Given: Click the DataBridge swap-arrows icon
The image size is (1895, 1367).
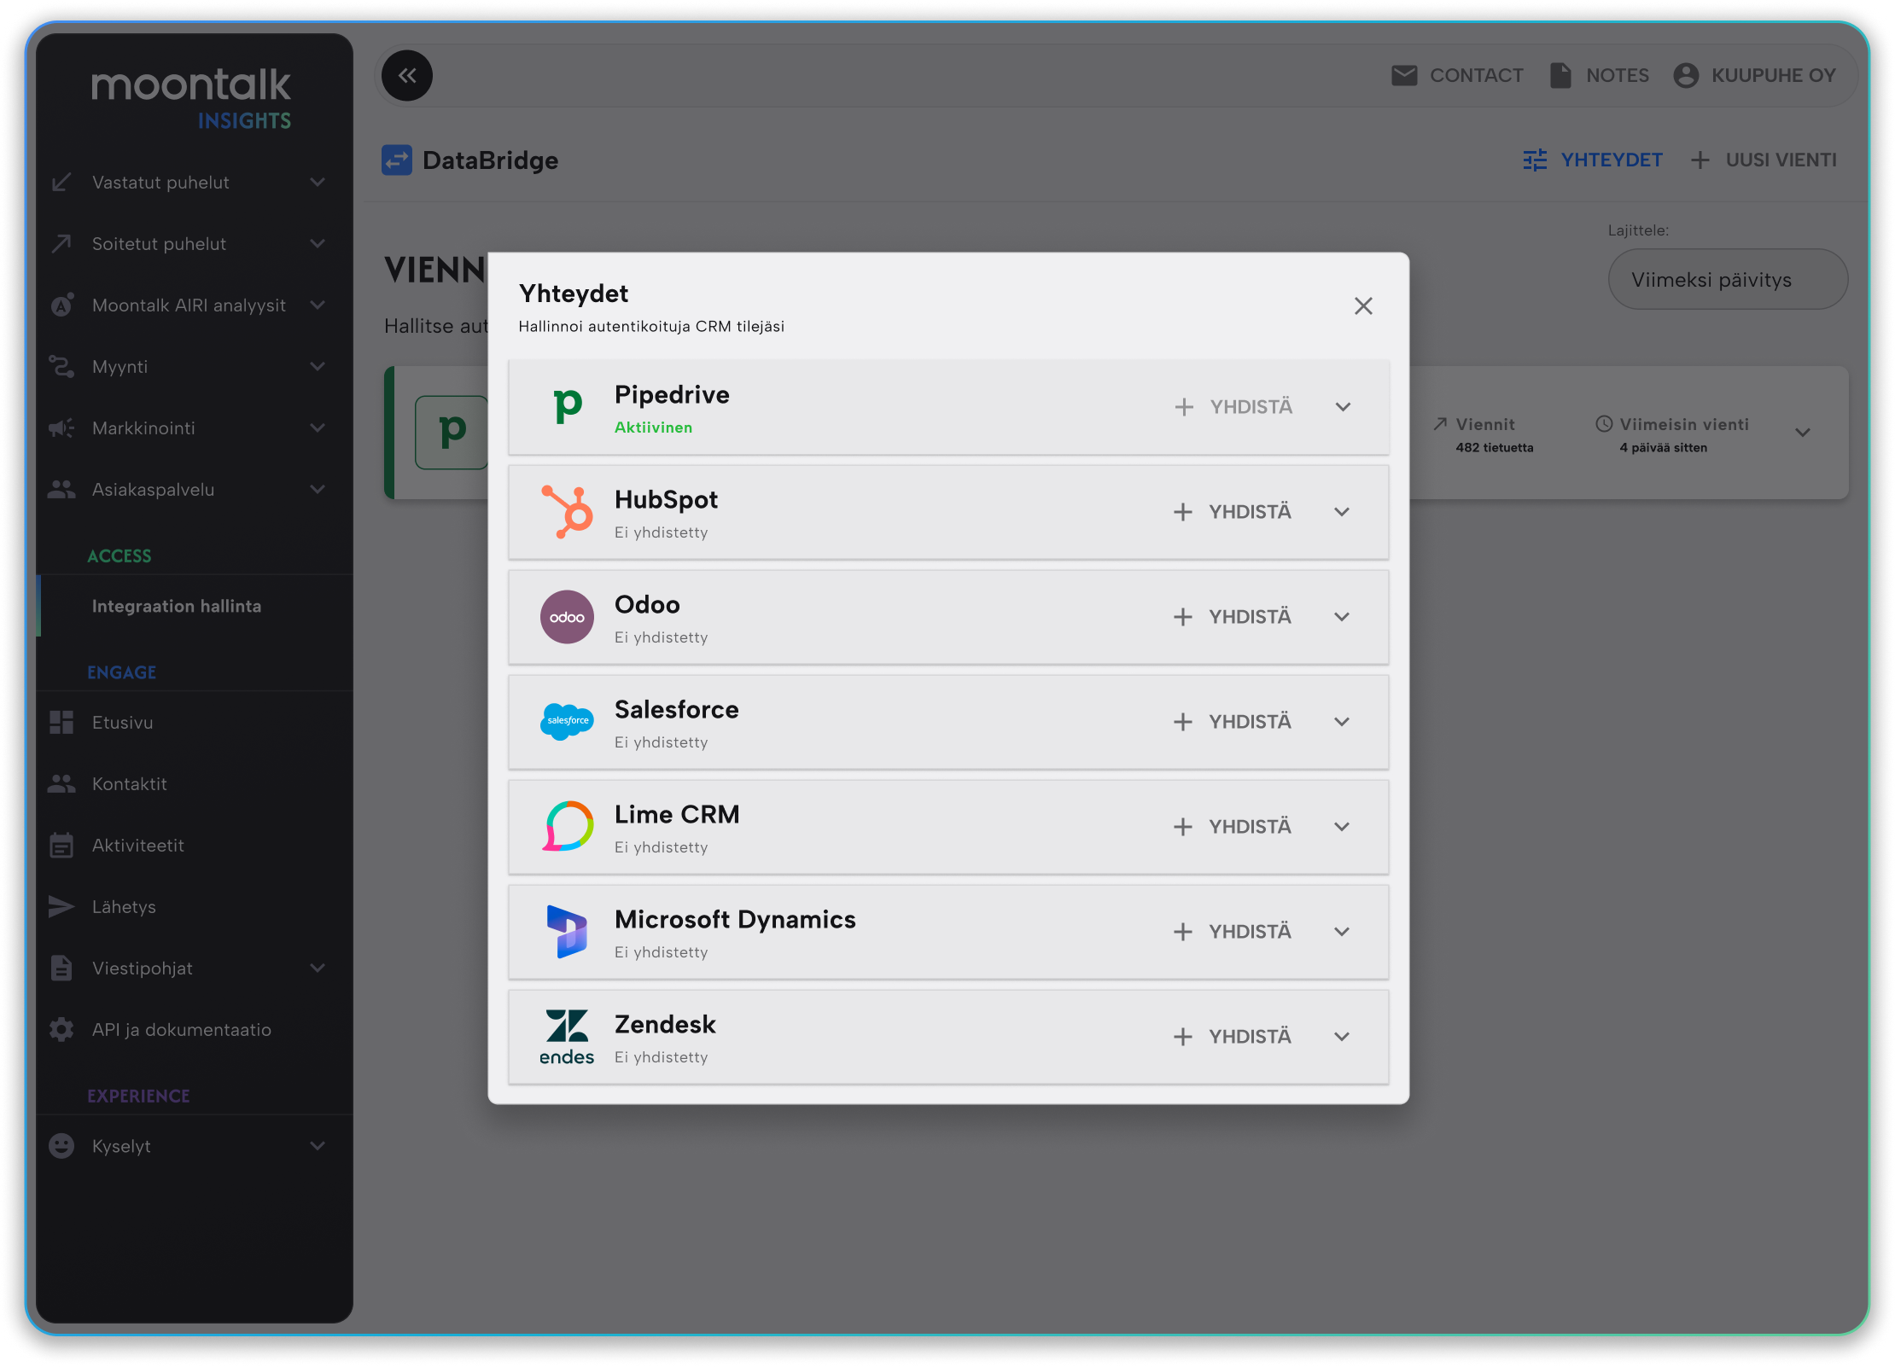Looking at the screenshot, I should [397, 160].
